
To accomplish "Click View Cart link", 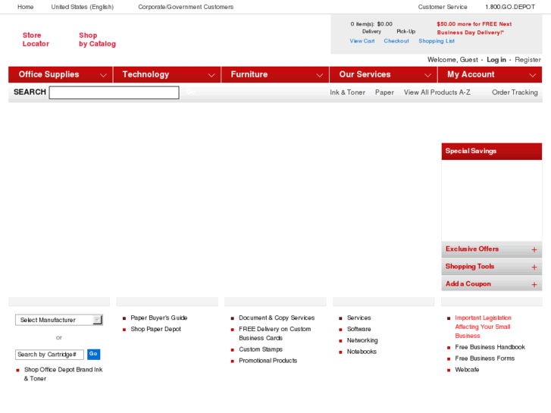I will [x=362, y=41].
